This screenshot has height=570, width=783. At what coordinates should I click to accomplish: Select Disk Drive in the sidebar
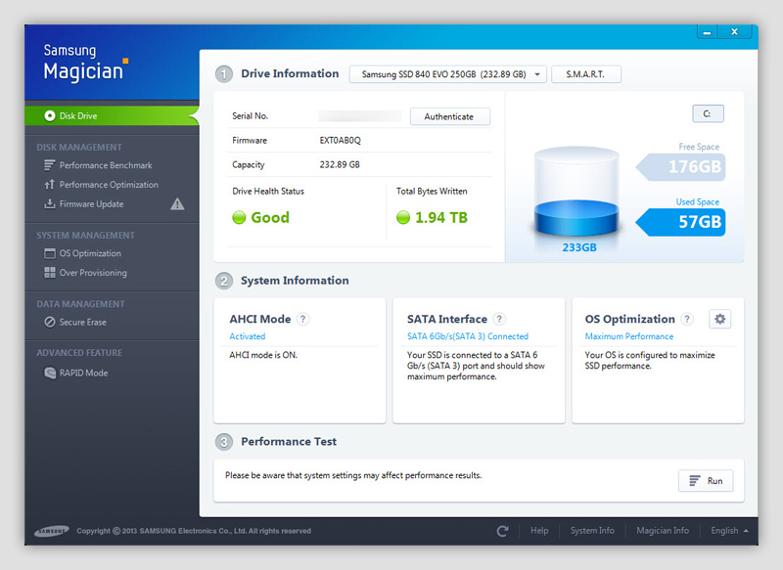tap(78, 116)
